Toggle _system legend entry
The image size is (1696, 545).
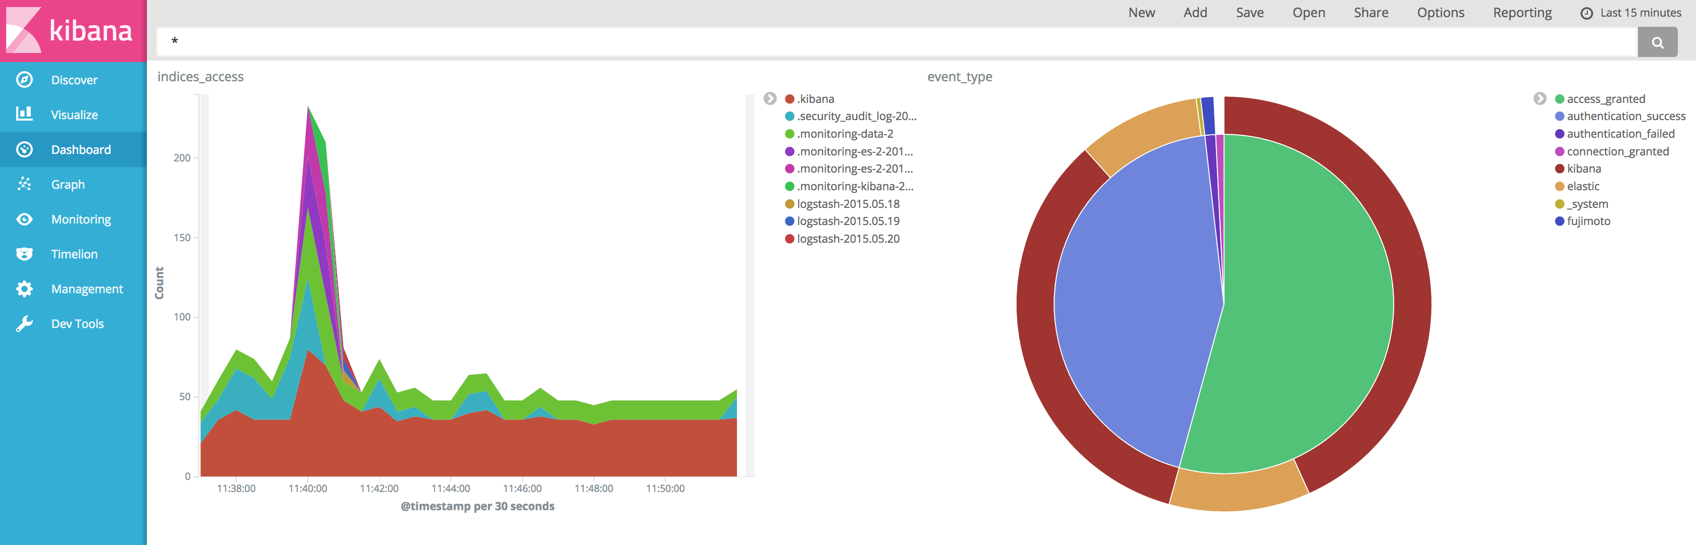pos(1581,204)
